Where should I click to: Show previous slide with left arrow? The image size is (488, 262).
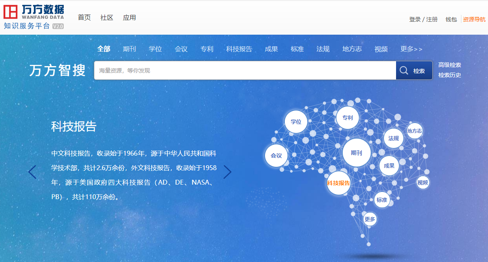(32, 172)
